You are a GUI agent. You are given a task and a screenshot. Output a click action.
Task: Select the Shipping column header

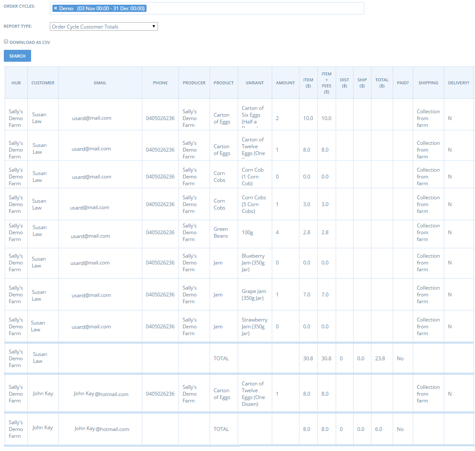pos(428,83)
